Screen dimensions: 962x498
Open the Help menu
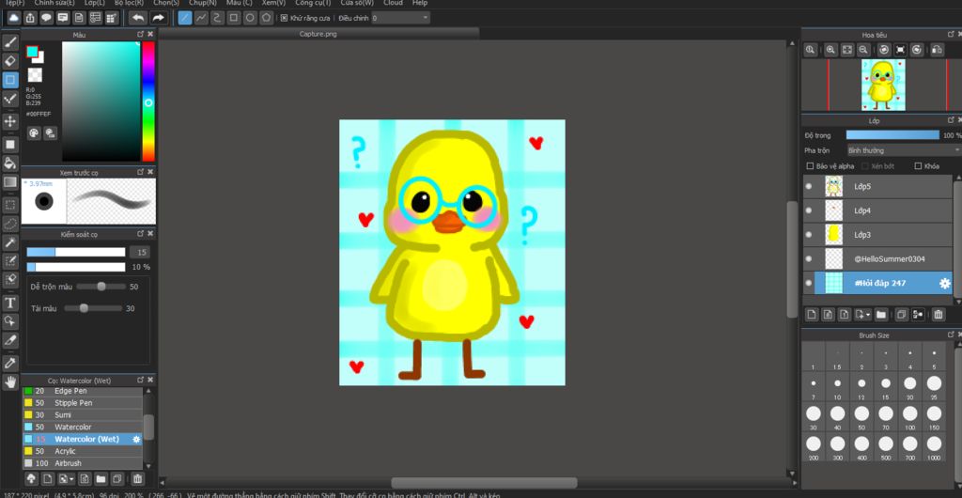click(420, 3)
